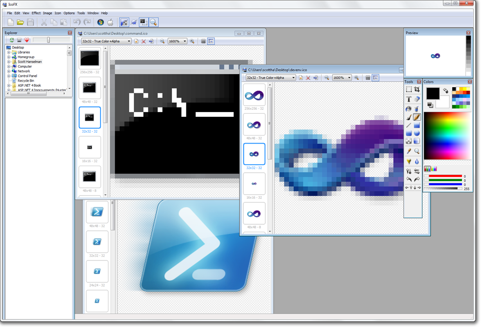
Task: Click the Windows icon toolbar button
Action: [x=100, y=22]
